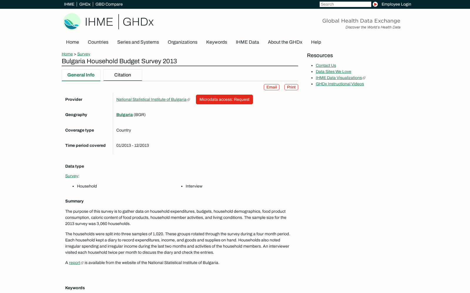470x293 pixels.
Task: Click the Survey data type link
Action: click(x=72, y=176)
